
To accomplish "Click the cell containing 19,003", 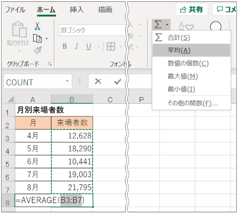I will pos(72,174).
